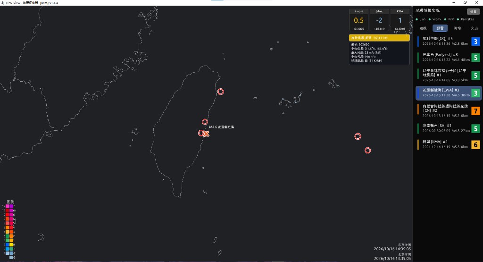
Task: Select the 辽宁盘锦市双台子区 event entry
Action: click(449, 75)
